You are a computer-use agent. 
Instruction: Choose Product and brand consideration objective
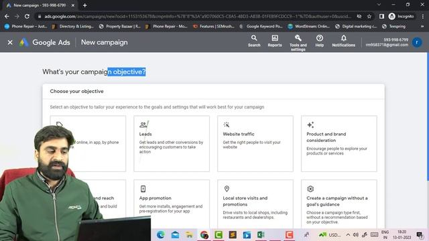coord(339,144)
